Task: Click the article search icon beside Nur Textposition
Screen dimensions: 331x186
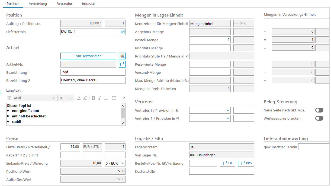Action: pyautogui.click(x=122, y=56)
